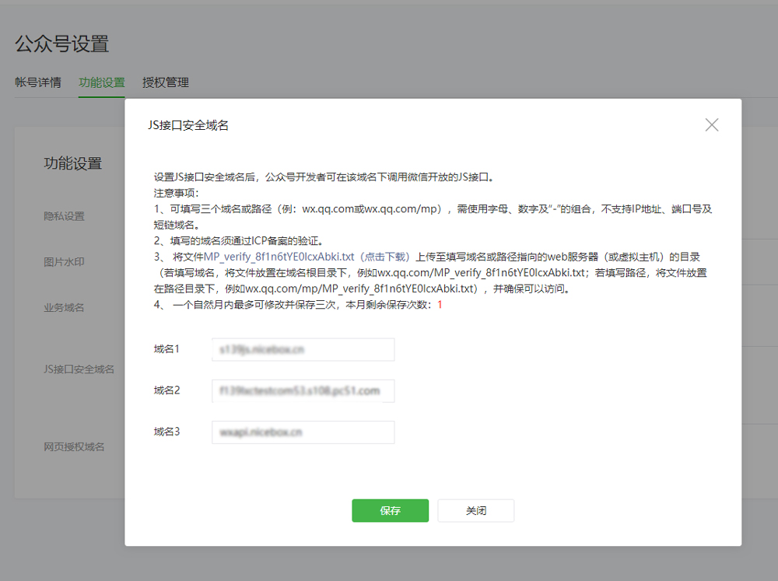Focus the 域名1 input field
This screenshot has width=778, height=581.
303,350
